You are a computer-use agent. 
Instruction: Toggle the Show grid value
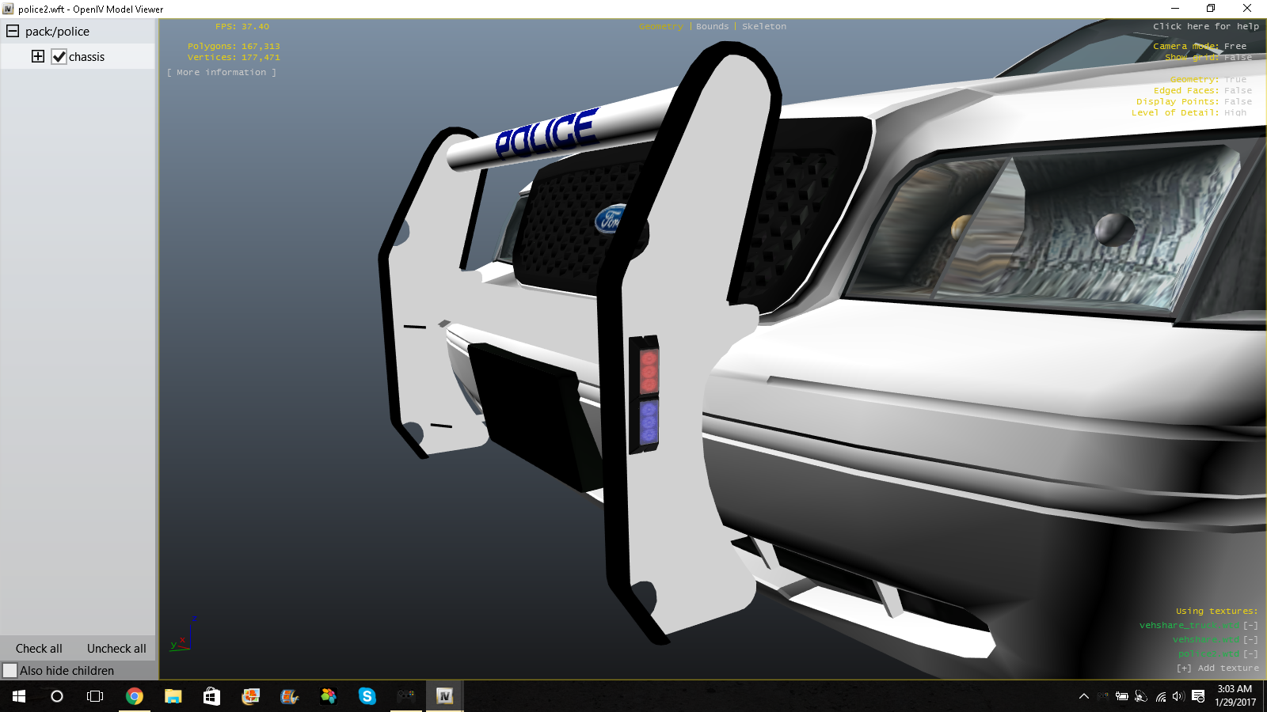pos(1238,57)
